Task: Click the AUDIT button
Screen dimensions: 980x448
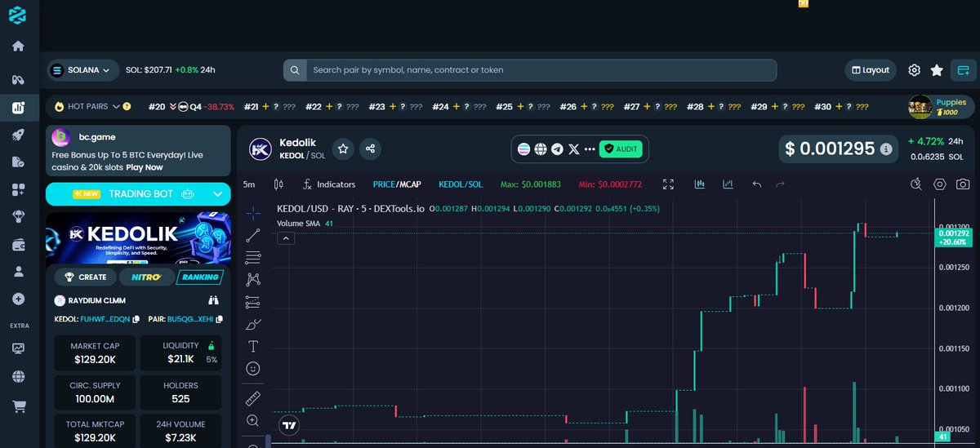Action: tap(621, 149)
